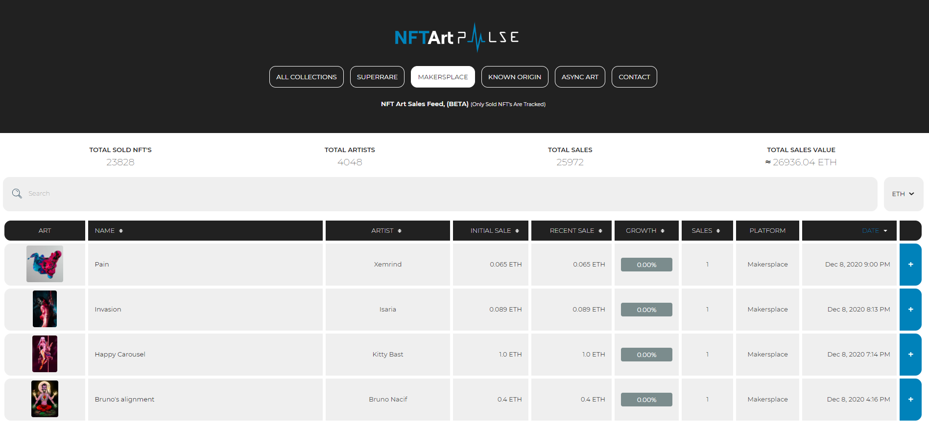Screen dimensions: 929x425
Task: Click Makersplace platform in Invasion row
Action: tap(767, 310)
